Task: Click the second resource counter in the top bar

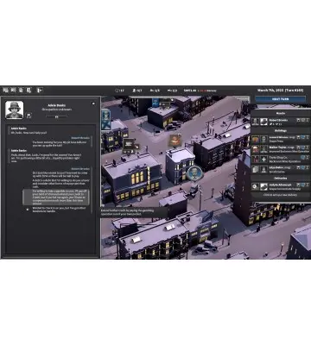Action: pyautogui.click(x=137, y=91)
